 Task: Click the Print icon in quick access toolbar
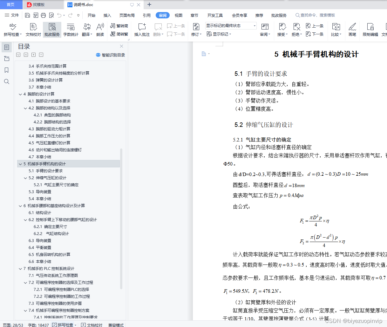pyautogui.click(x=43, y=15)
